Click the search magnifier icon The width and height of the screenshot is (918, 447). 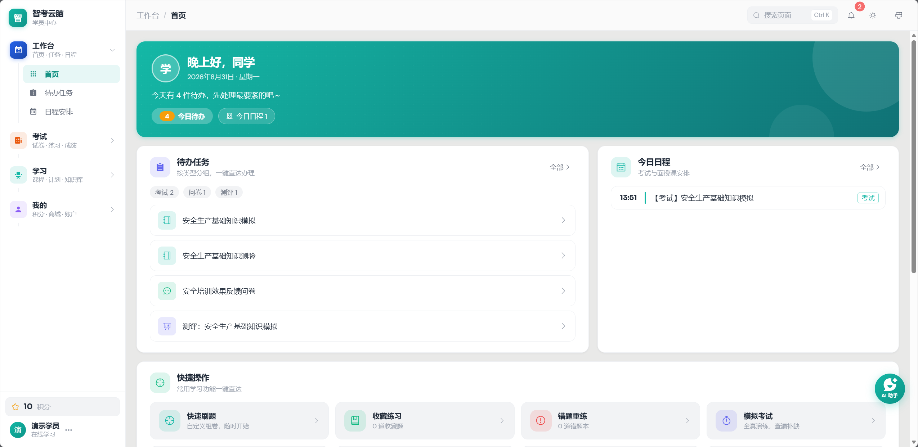tap(756, 15)
